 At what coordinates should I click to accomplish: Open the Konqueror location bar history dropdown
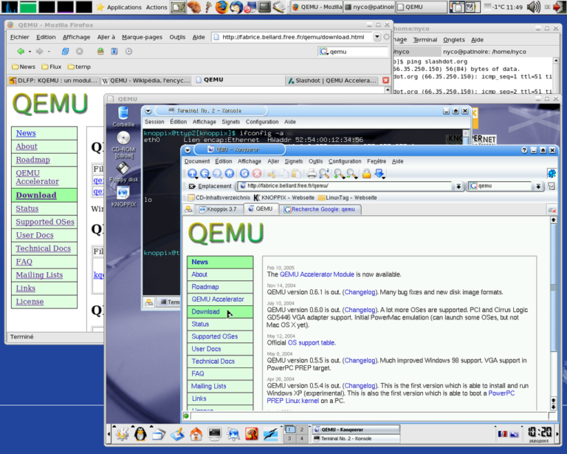tap(458, 186)
